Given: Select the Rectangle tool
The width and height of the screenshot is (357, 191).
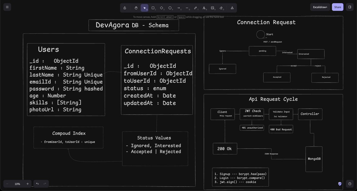Looking at the screenshot, I should click(153, 8).
